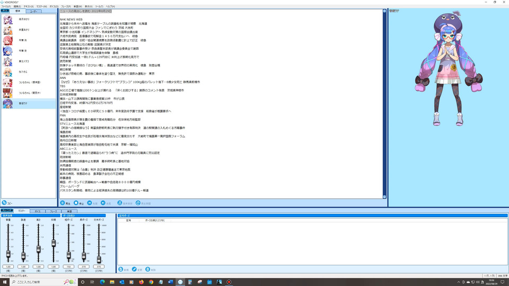The height and width of the screenshot is (286, 509).
Task: Select the 結月ゆかり voice avatar
Action: (x=8, y=20)
